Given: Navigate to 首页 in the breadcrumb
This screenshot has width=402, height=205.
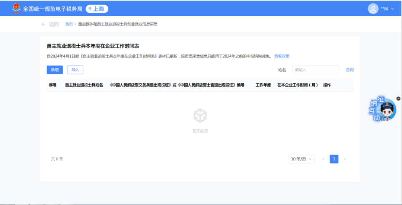Looking at the screenshot, I should point(69,24).
